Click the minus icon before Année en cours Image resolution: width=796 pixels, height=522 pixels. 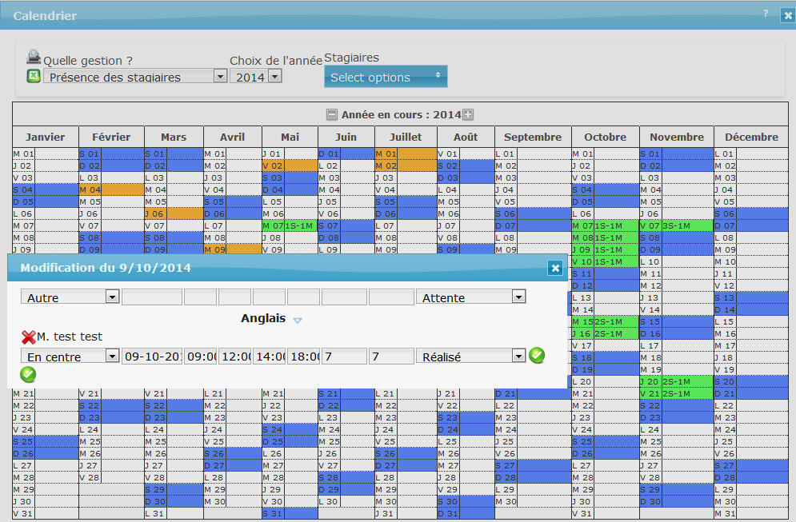pos(331,114)
